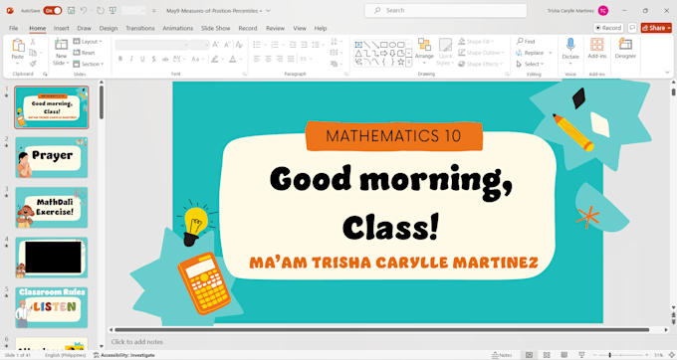The image size is (677, 360).
Task: Click the Bullets list icon
Action: [x=257, y=45]
